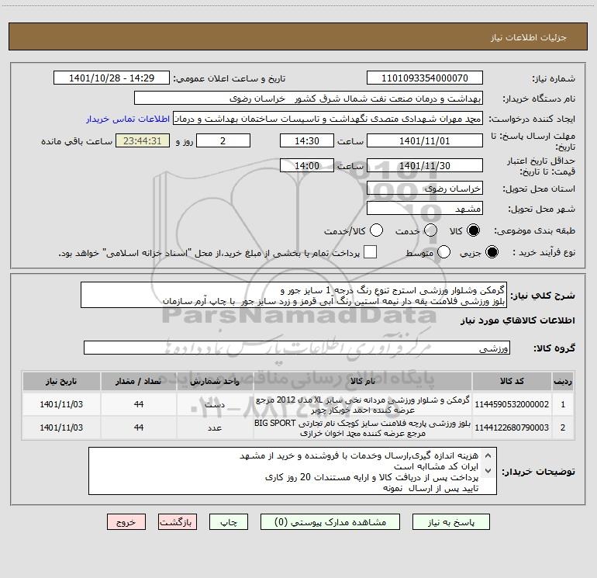Click the استان محل تحویل field
The height and width of the screenshot is (578, 597).
(x=425, y=188)
